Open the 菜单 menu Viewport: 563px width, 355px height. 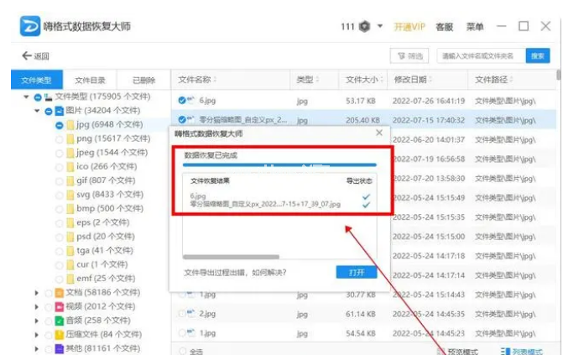point(475,27)
